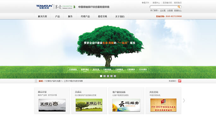This screenshot has height=121, width=216.
Task: Select the first banner slide indicator
Action: [101, 76]
